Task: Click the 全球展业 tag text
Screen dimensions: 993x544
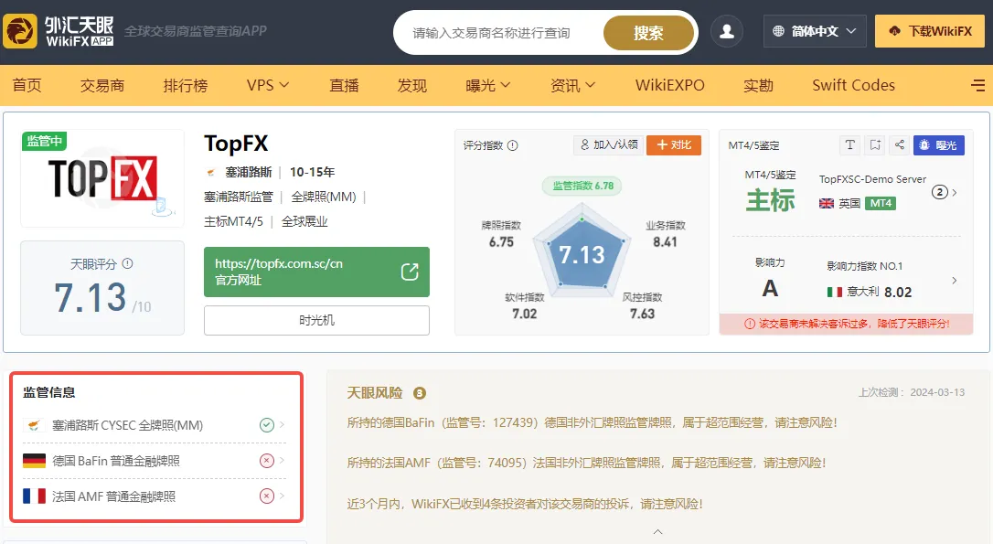Action: pos(304,221)
